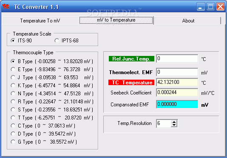Click the red TC Temperature label
This screenshot has height=158, width=227.
pyautogui.click(x=131, y=83)
